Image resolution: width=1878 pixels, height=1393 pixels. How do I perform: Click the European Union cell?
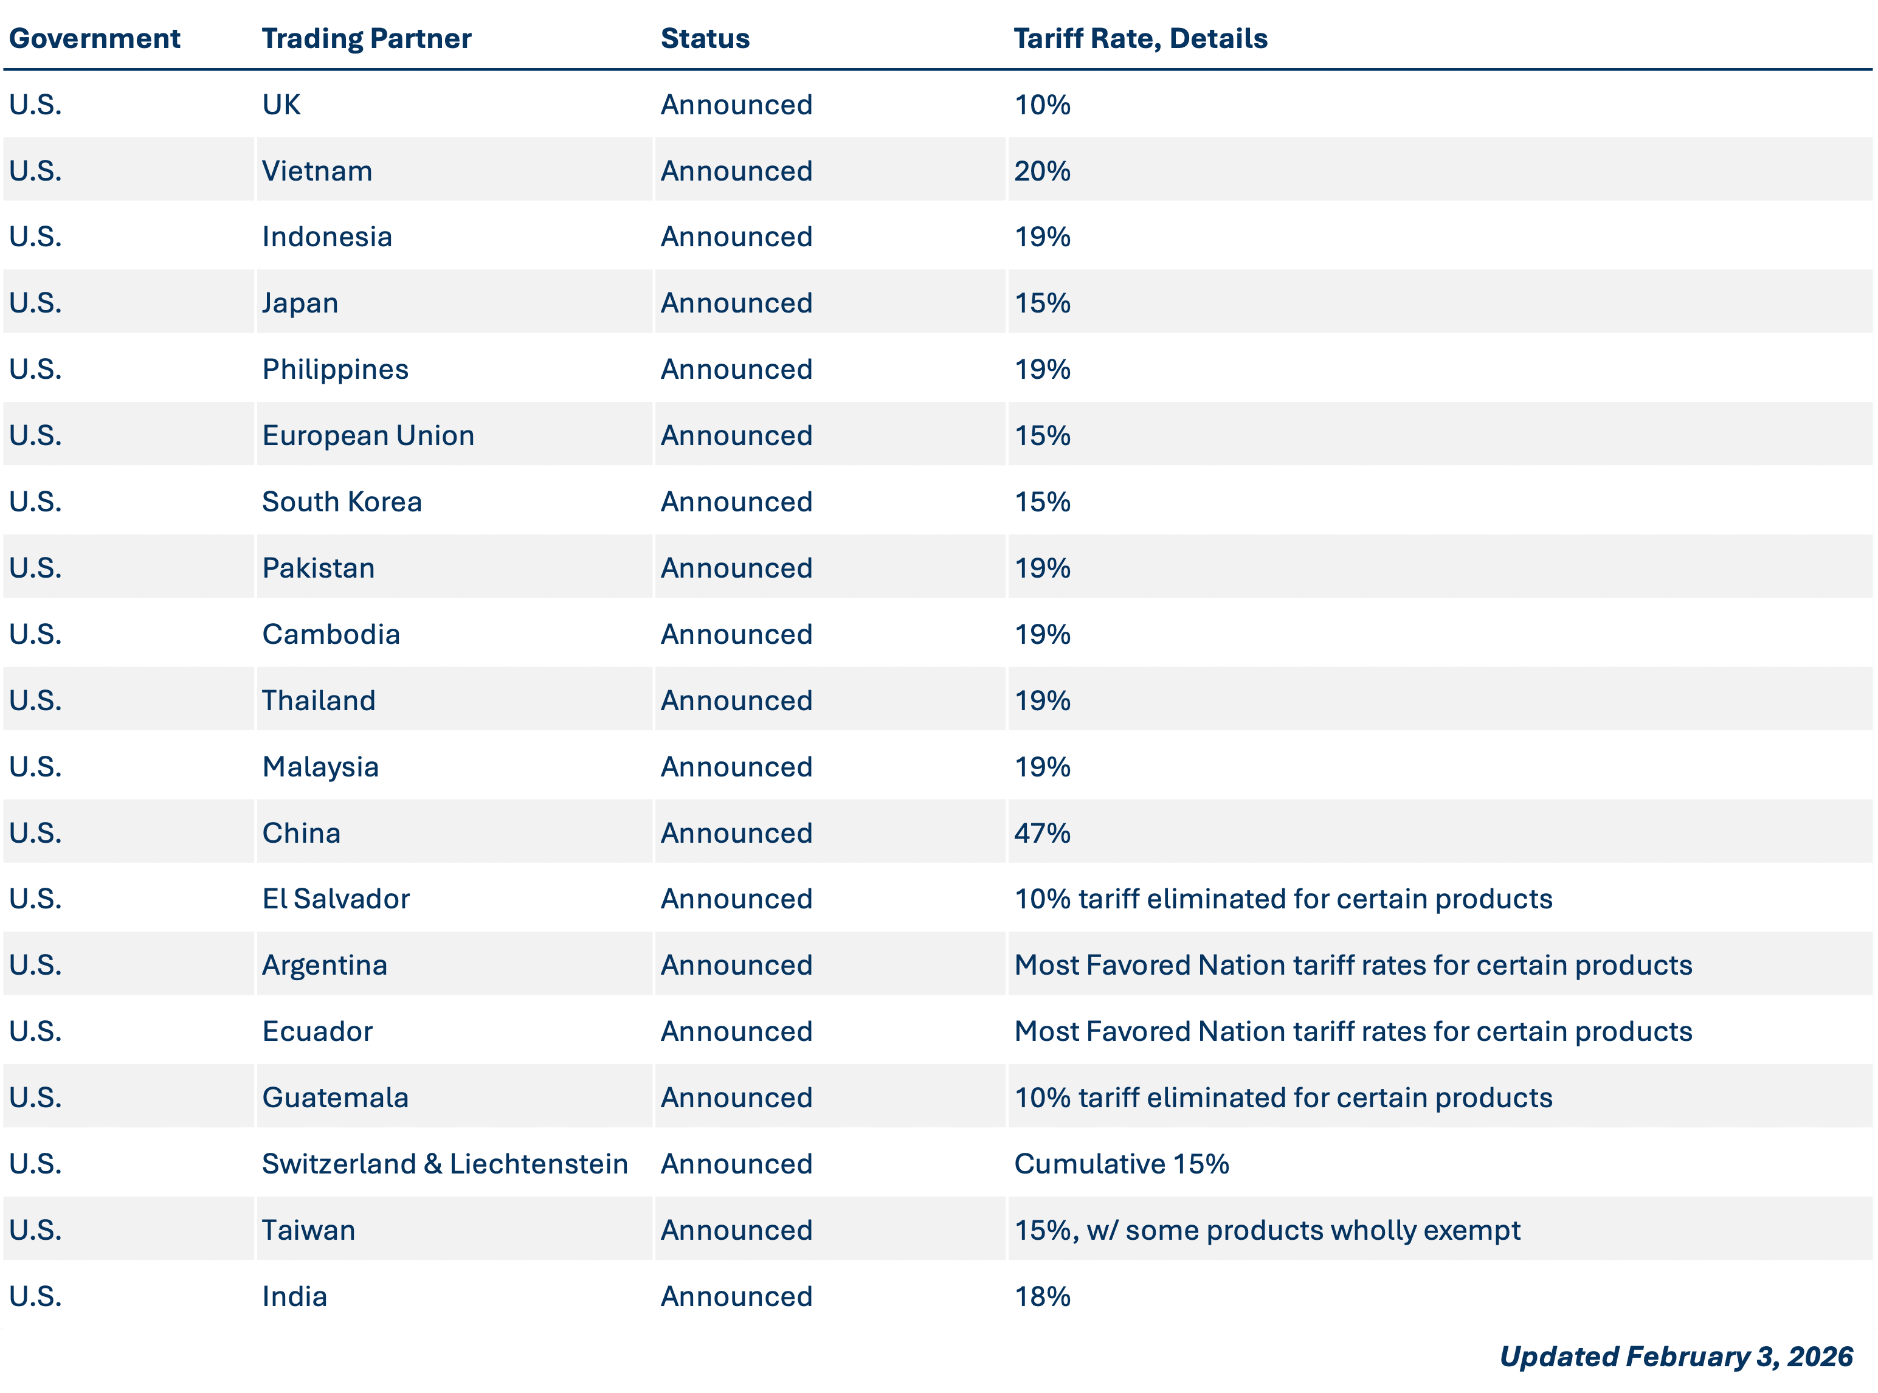(367, 436)
